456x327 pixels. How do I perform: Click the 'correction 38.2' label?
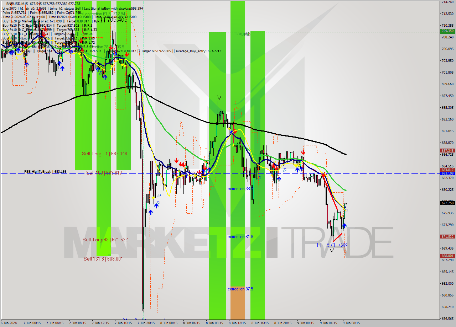pyautogui.click(x=240, y=189)
